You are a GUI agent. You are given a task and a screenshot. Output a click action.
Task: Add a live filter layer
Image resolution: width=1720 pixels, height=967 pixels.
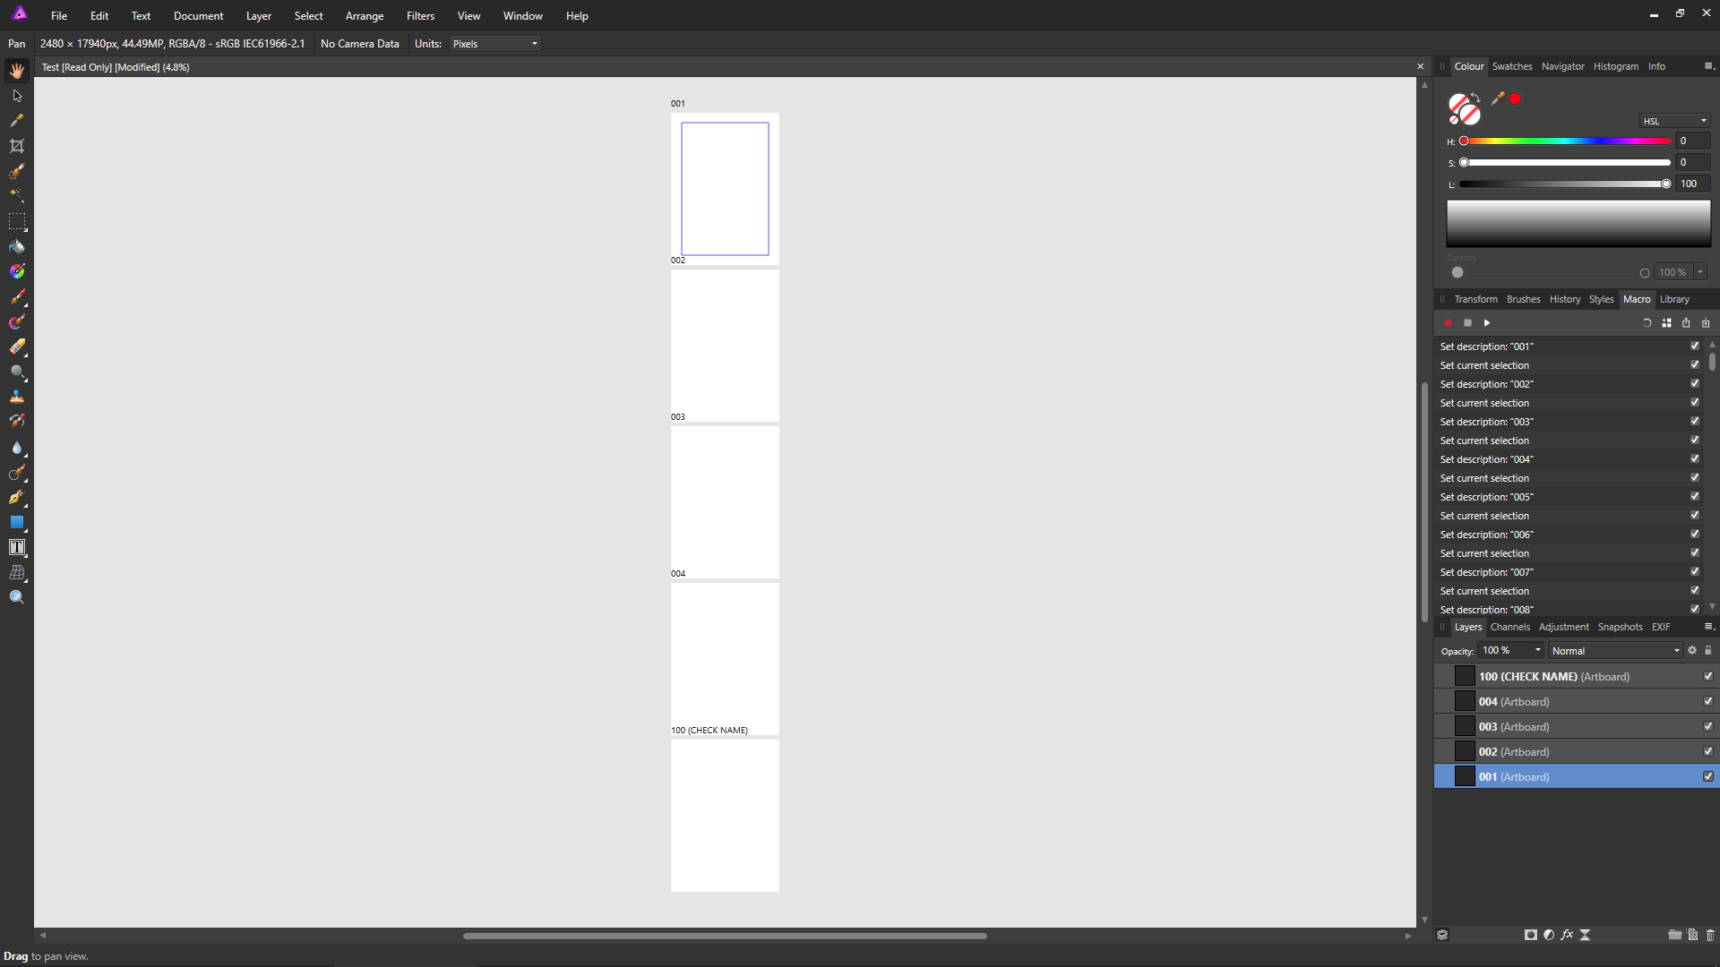(x=1585, y=935)
